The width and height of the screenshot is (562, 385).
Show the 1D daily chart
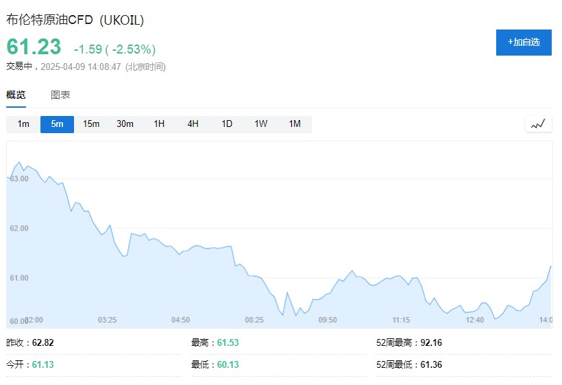pyautogui.click(x=227, y=124)
